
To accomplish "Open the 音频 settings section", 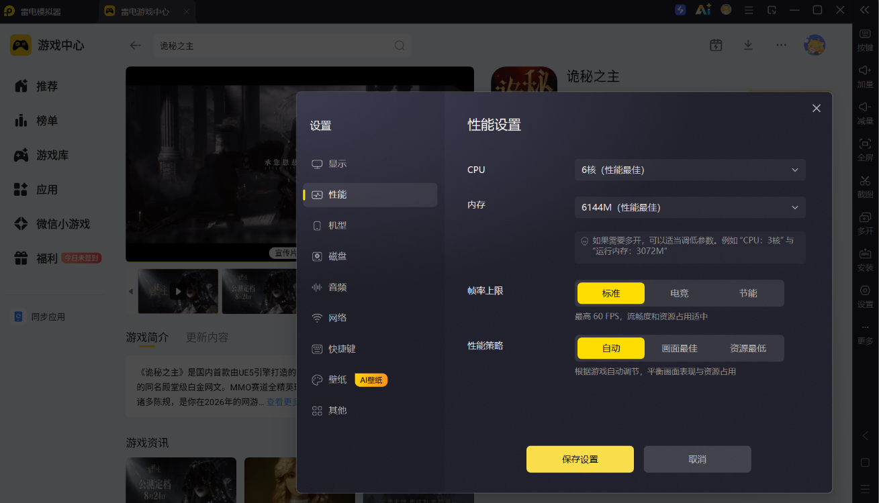I will coord(370,287).
